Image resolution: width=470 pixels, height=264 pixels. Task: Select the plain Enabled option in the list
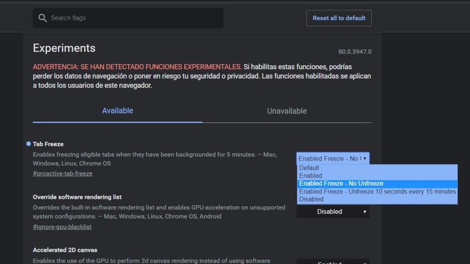tap(311, 176)
